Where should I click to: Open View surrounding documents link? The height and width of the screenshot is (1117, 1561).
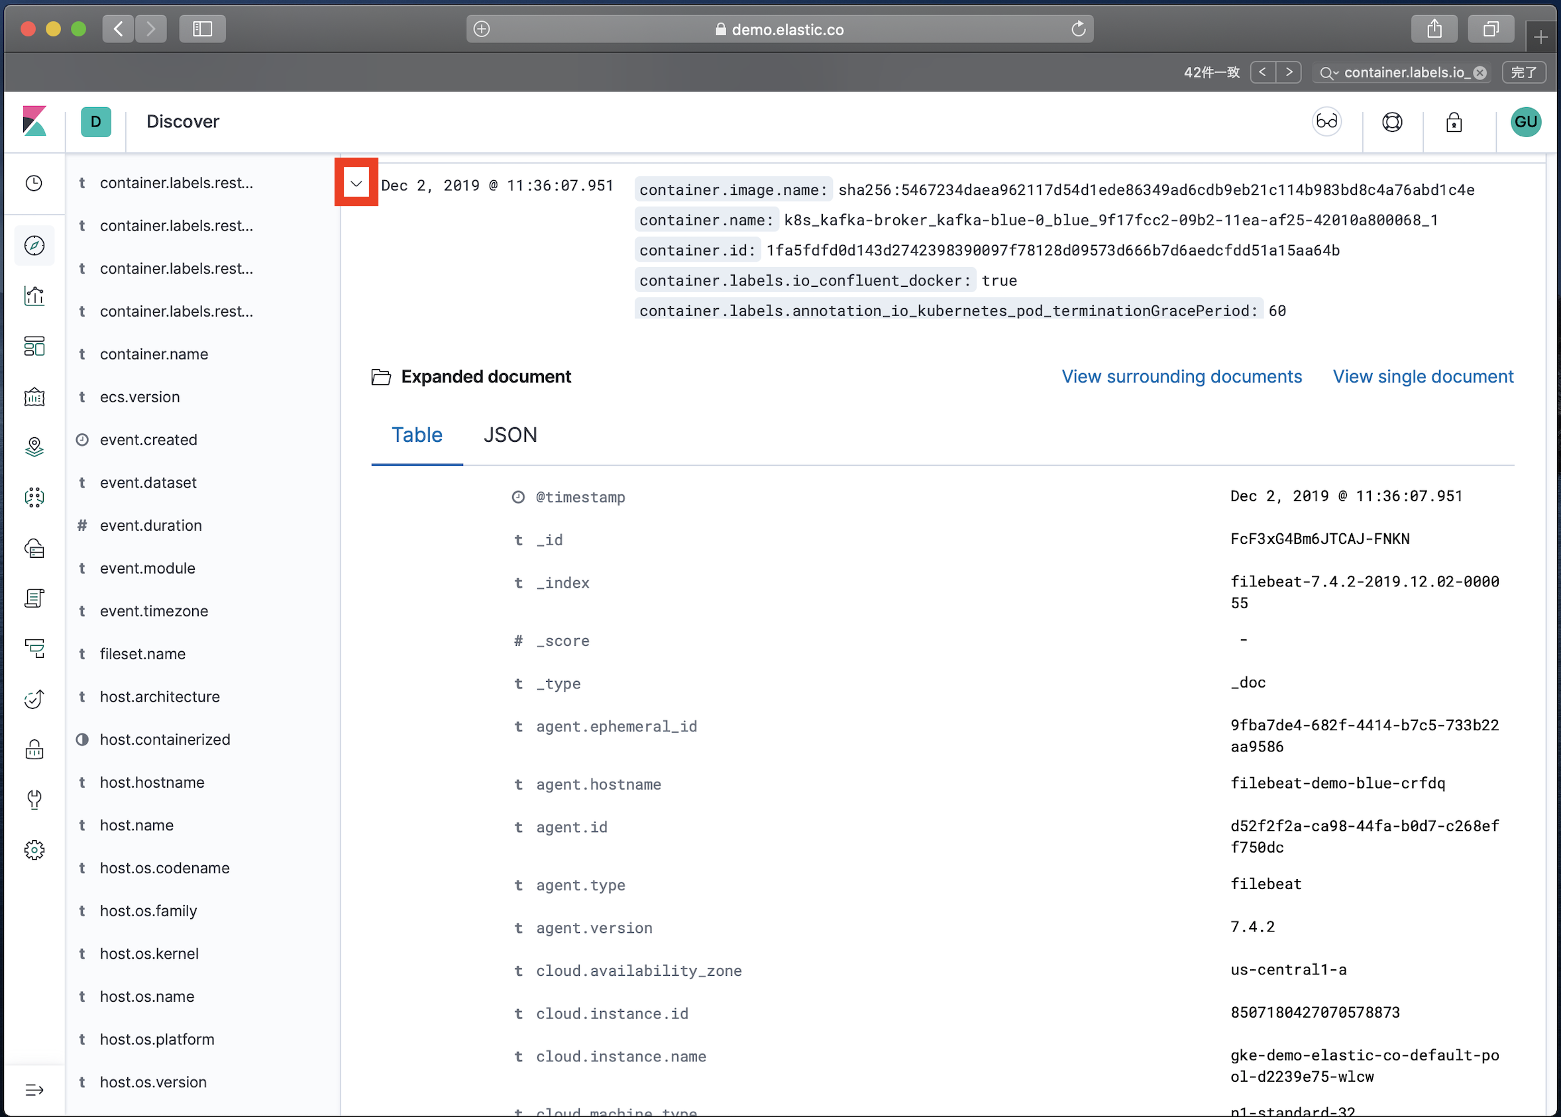pos(1181,377)
